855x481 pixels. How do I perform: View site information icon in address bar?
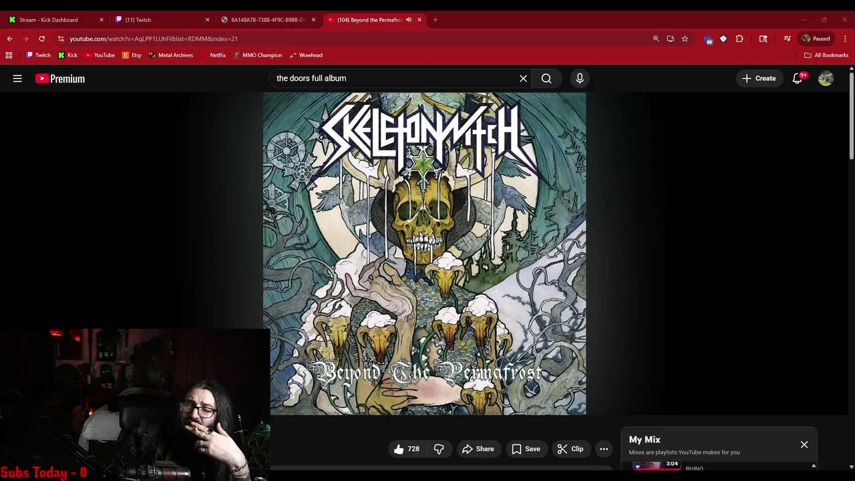[x=61, y=39]
